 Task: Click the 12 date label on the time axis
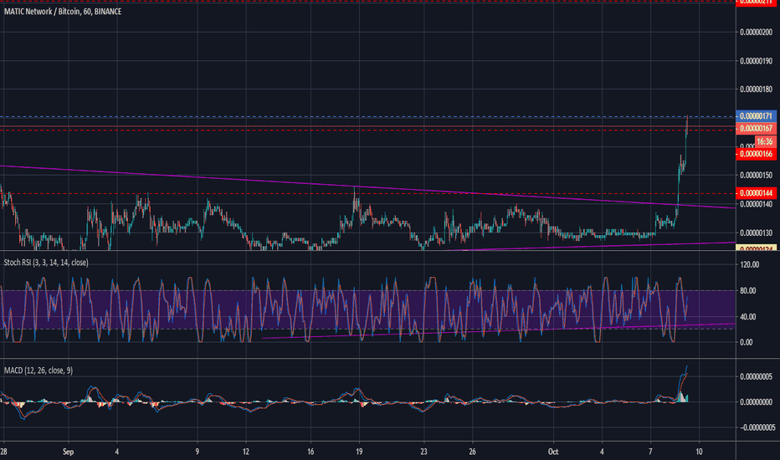tap(246, 452)
